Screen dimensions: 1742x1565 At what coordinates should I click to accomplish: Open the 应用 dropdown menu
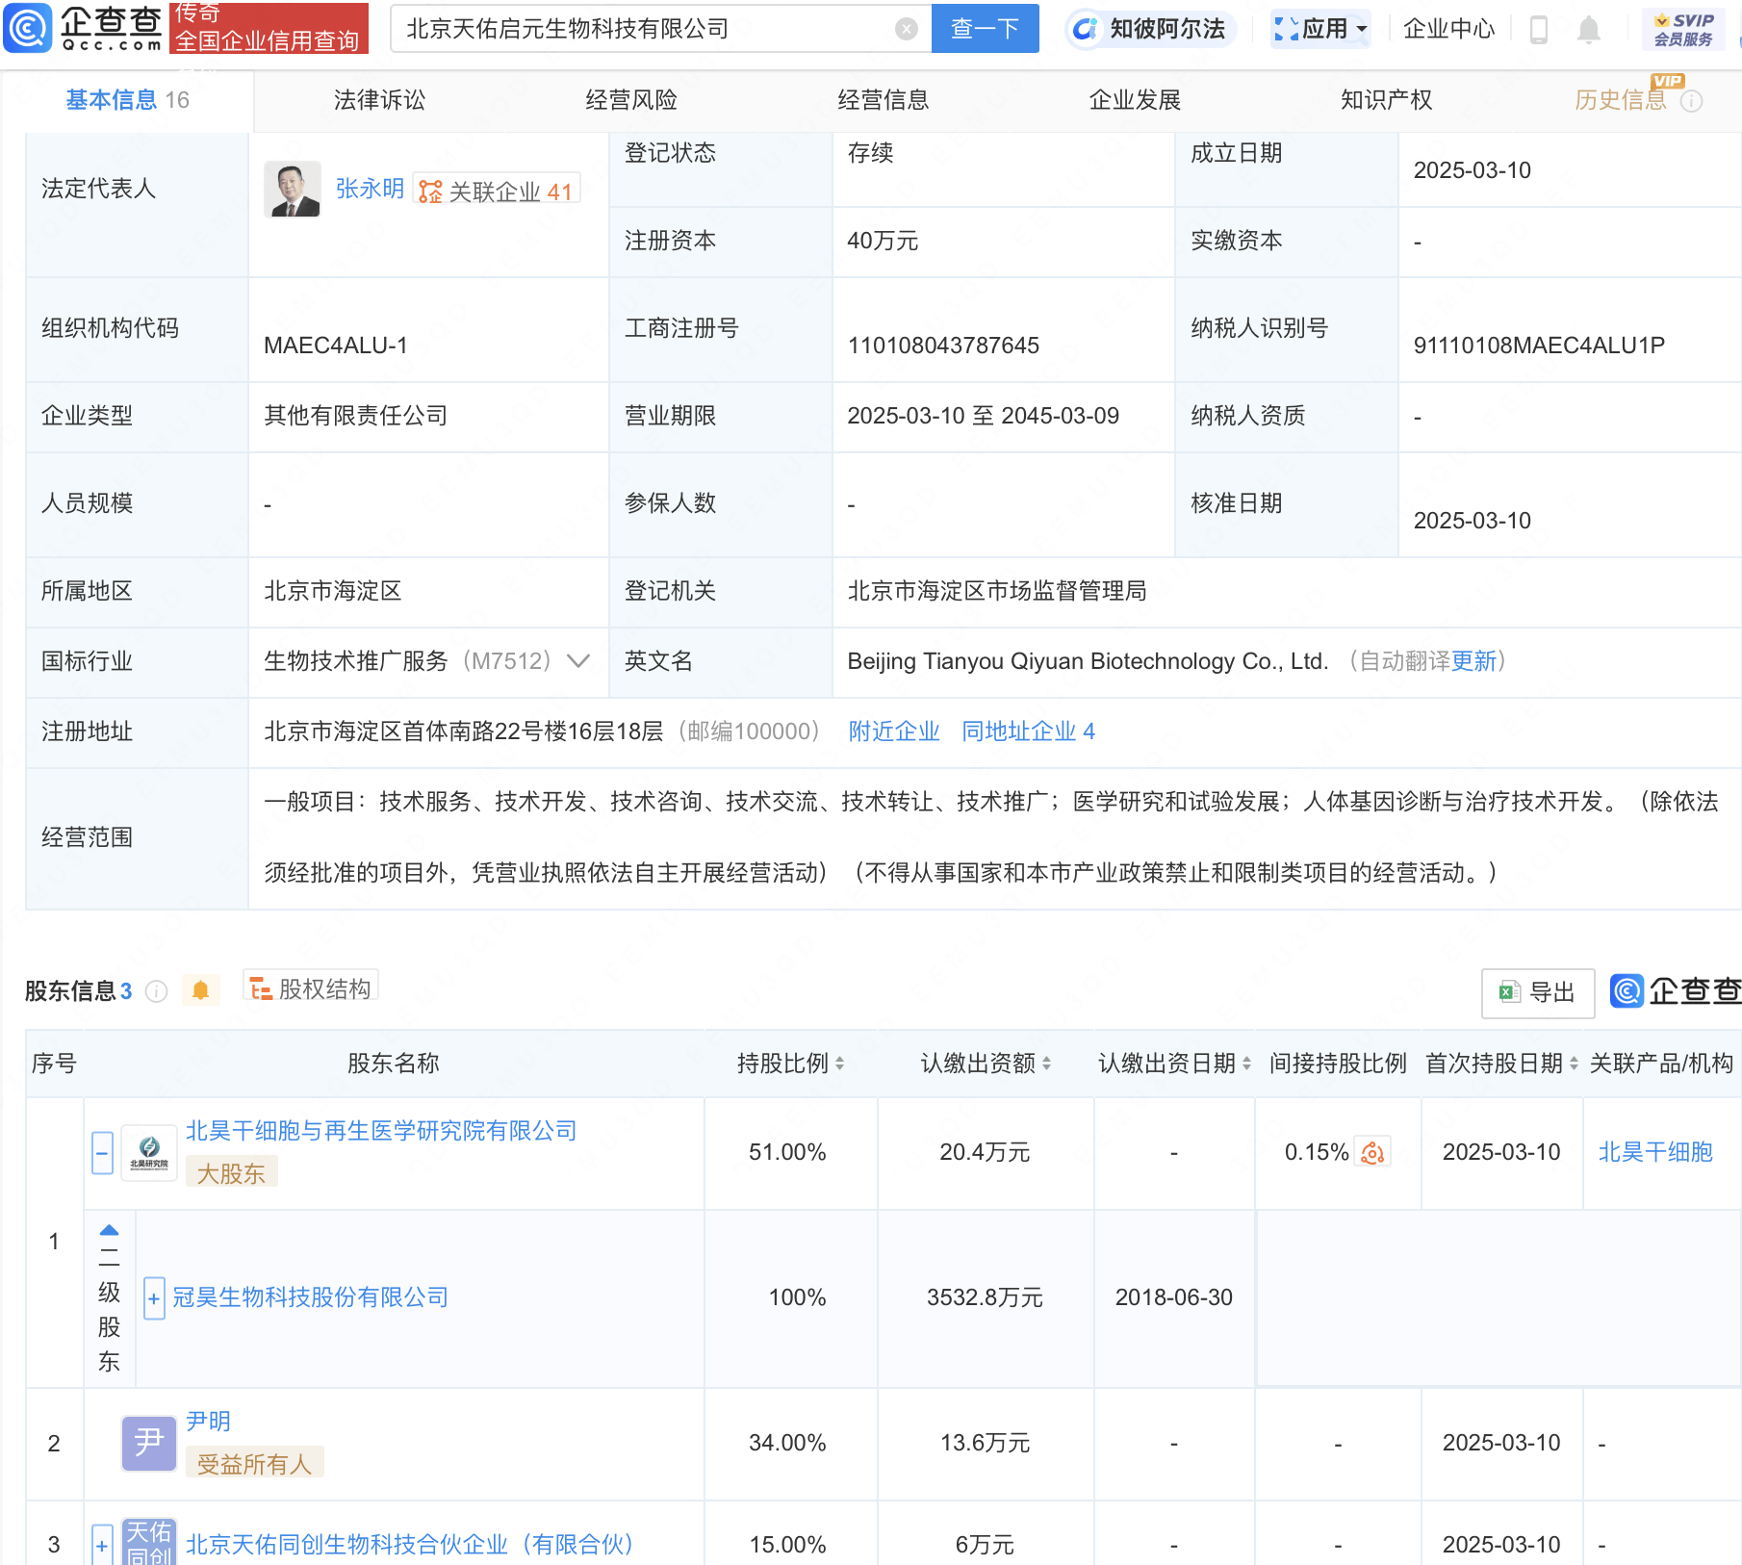1320,29
